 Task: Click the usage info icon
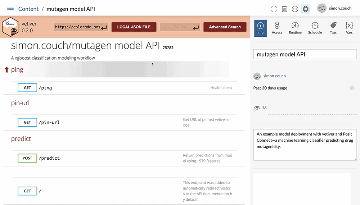pyautogui.click(x=352, y=88)
